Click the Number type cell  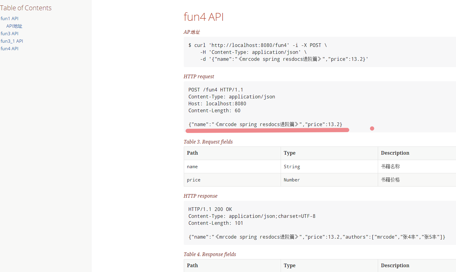pos(291,180)
